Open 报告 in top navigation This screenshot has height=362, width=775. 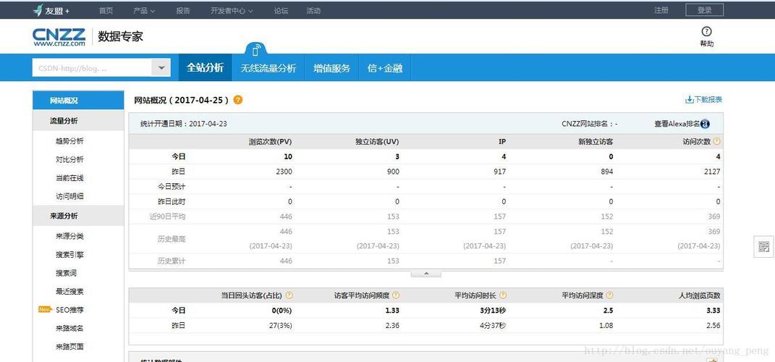point(183,10)
